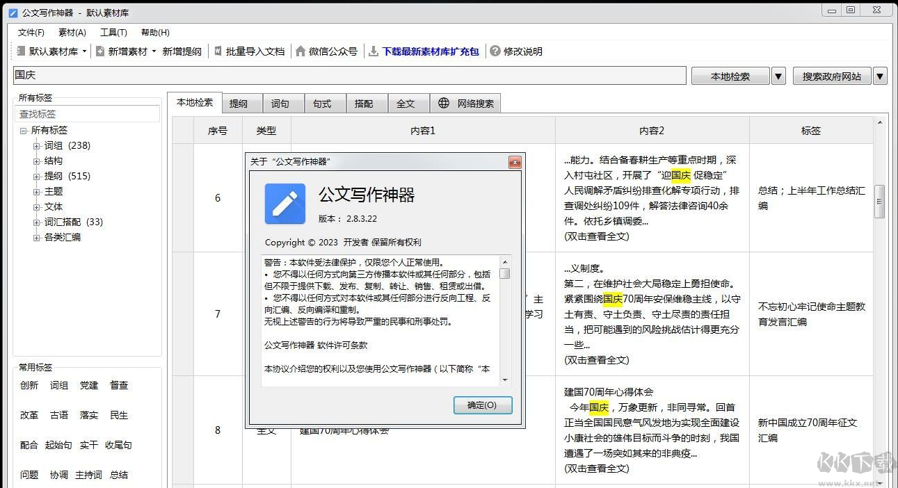Expand the 词组 (238) tree node
The height and width of the screenshot is (488, 898).
click(37, 146)
